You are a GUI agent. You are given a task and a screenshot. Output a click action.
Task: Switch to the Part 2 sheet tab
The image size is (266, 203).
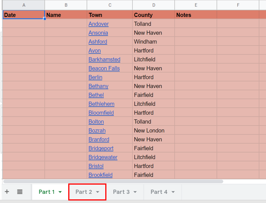[84, 192]
